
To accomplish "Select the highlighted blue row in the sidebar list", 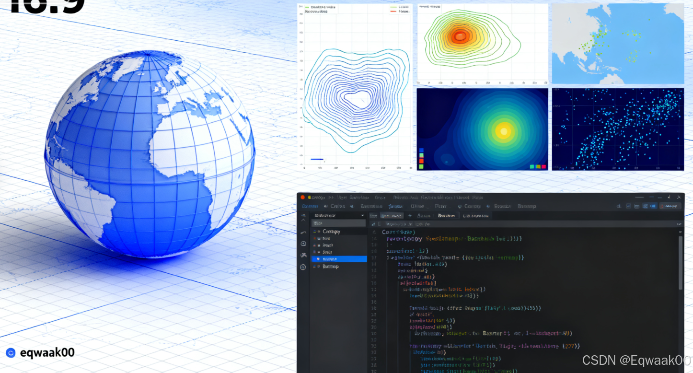I will [x=339, y=259].
